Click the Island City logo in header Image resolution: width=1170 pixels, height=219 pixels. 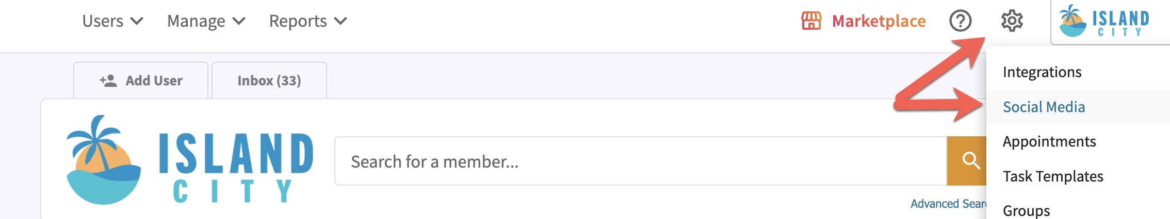click(x=1104, y=21)
